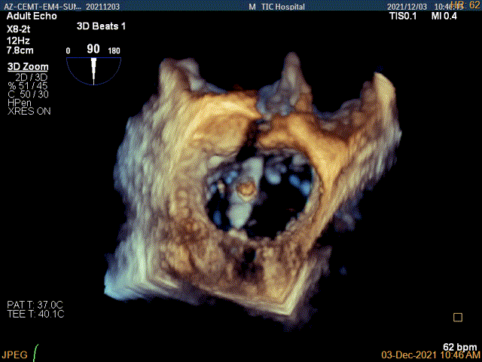Click the 7.8cm depth readout
Viewport: 482px width, 362px height.
pos(20,50)
